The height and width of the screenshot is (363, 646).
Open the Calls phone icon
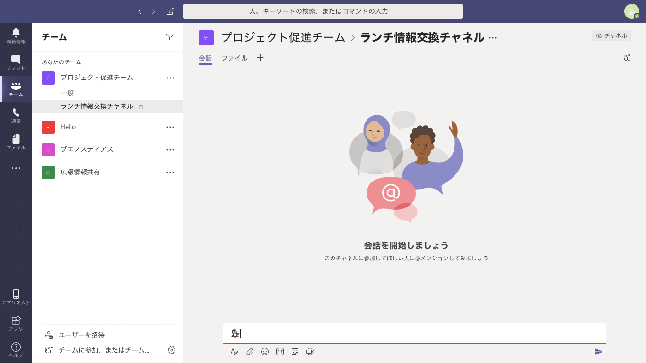tap(16, 115)
